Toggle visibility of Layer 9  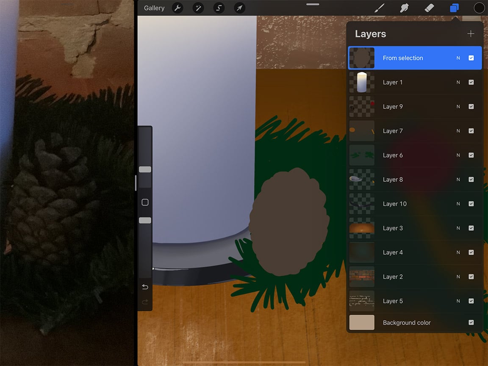coord(471,106)
